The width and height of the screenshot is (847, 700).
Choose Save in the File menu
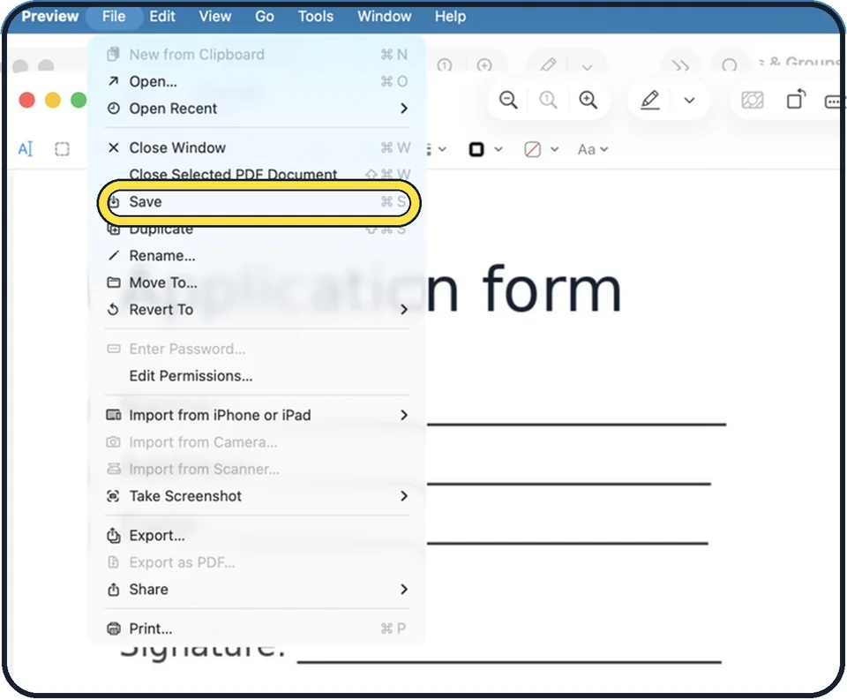[x=257, y=201]
